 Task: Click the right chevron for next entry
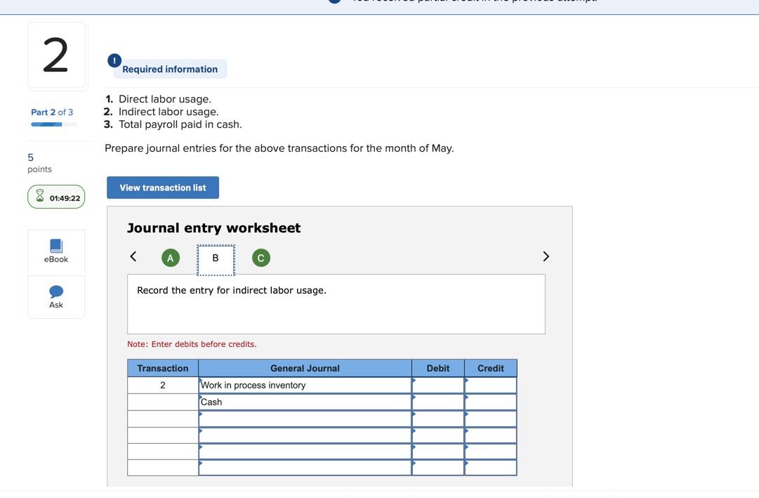click(x=546, y=256)
